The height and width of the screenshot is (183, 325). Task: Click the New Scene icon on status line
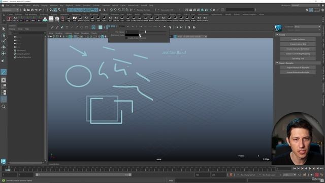[24, 10]
